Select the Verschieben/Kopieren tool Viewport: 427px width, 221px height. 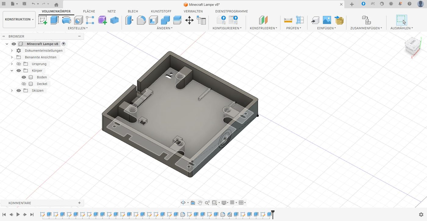pyautogui.click(x=189, y=20)
